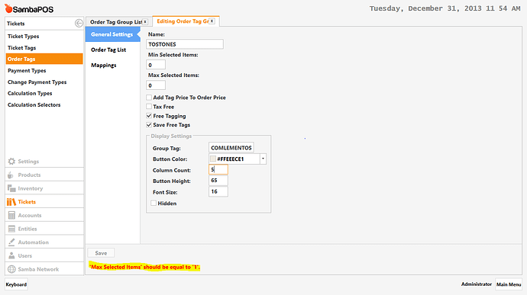The height and width of the screenshot is (295, 527).
Task: Tick the Hidden checkbox
Action: point(154,203)
